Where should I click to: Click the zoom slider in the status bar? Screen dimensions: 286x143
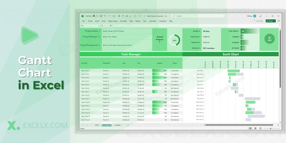pos(271,128)
